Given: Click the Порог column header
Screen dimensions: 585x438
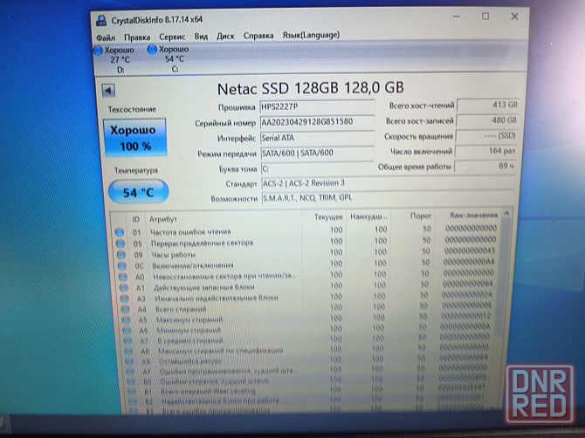Looking at the screenshot, I should coord(420,216).
